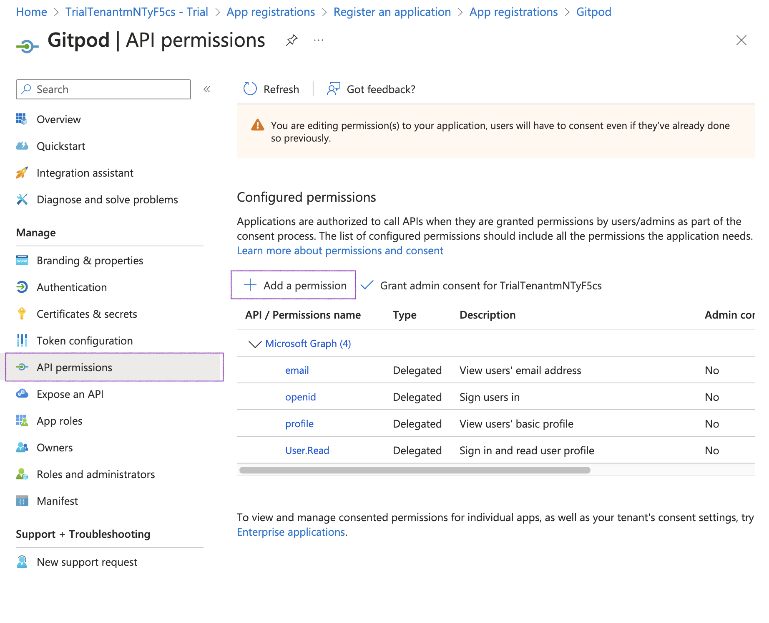Open the ellipsis more-options menu in header
This screenshot has height=623, width=769.
319,40
